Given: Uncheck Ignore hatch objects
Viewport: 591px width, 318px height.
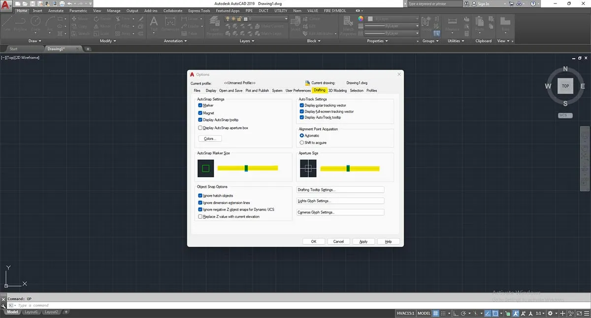Looking at the screenshot, I should click(x=200, y=195).
